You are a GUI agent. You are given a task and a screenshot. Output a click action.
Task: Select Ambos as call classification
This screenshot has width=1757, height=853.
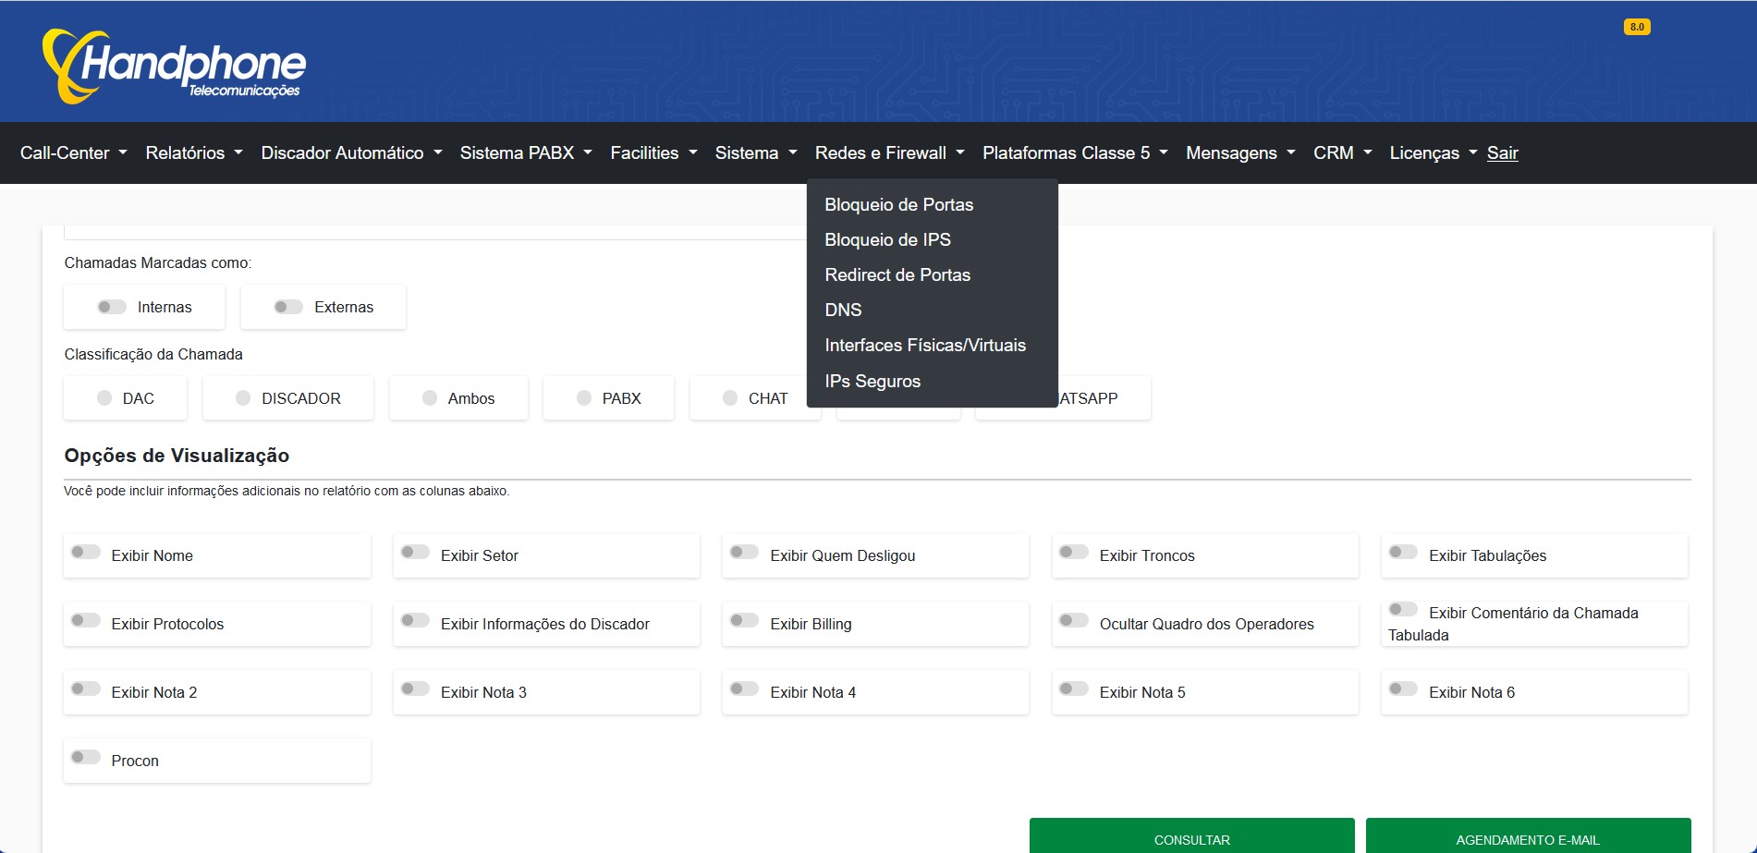pos(430,398)
